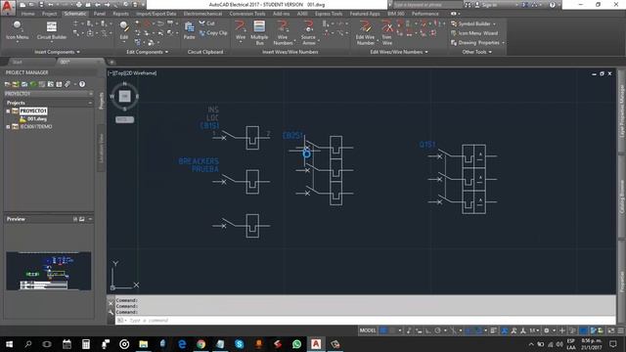
Task: Open the Windows Start menu
Action: [9, 344]
